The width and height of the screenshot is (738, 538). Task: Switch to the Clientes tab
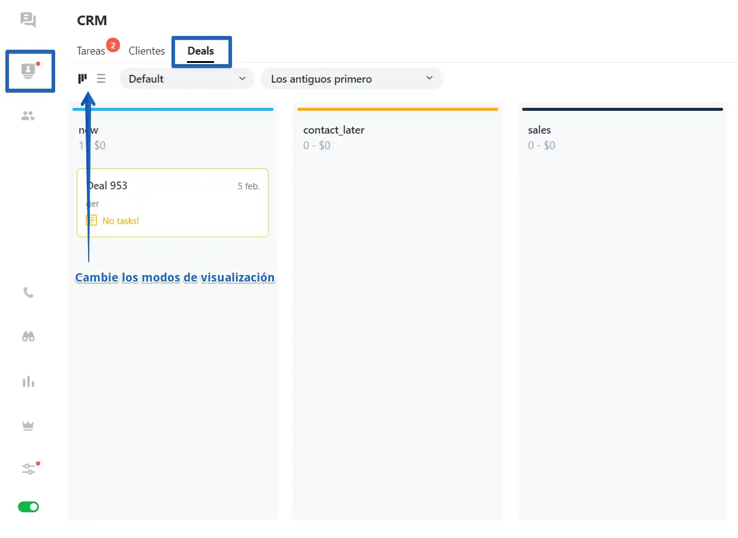[x=147, y=51]
